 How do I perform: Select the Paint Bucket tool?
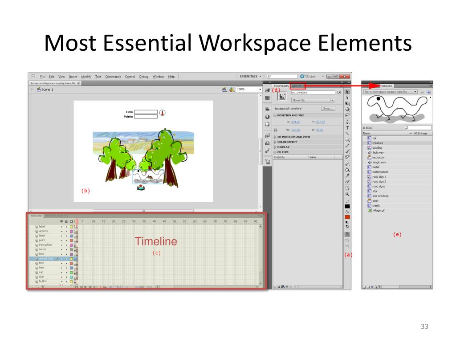click(x=347, y=170)
